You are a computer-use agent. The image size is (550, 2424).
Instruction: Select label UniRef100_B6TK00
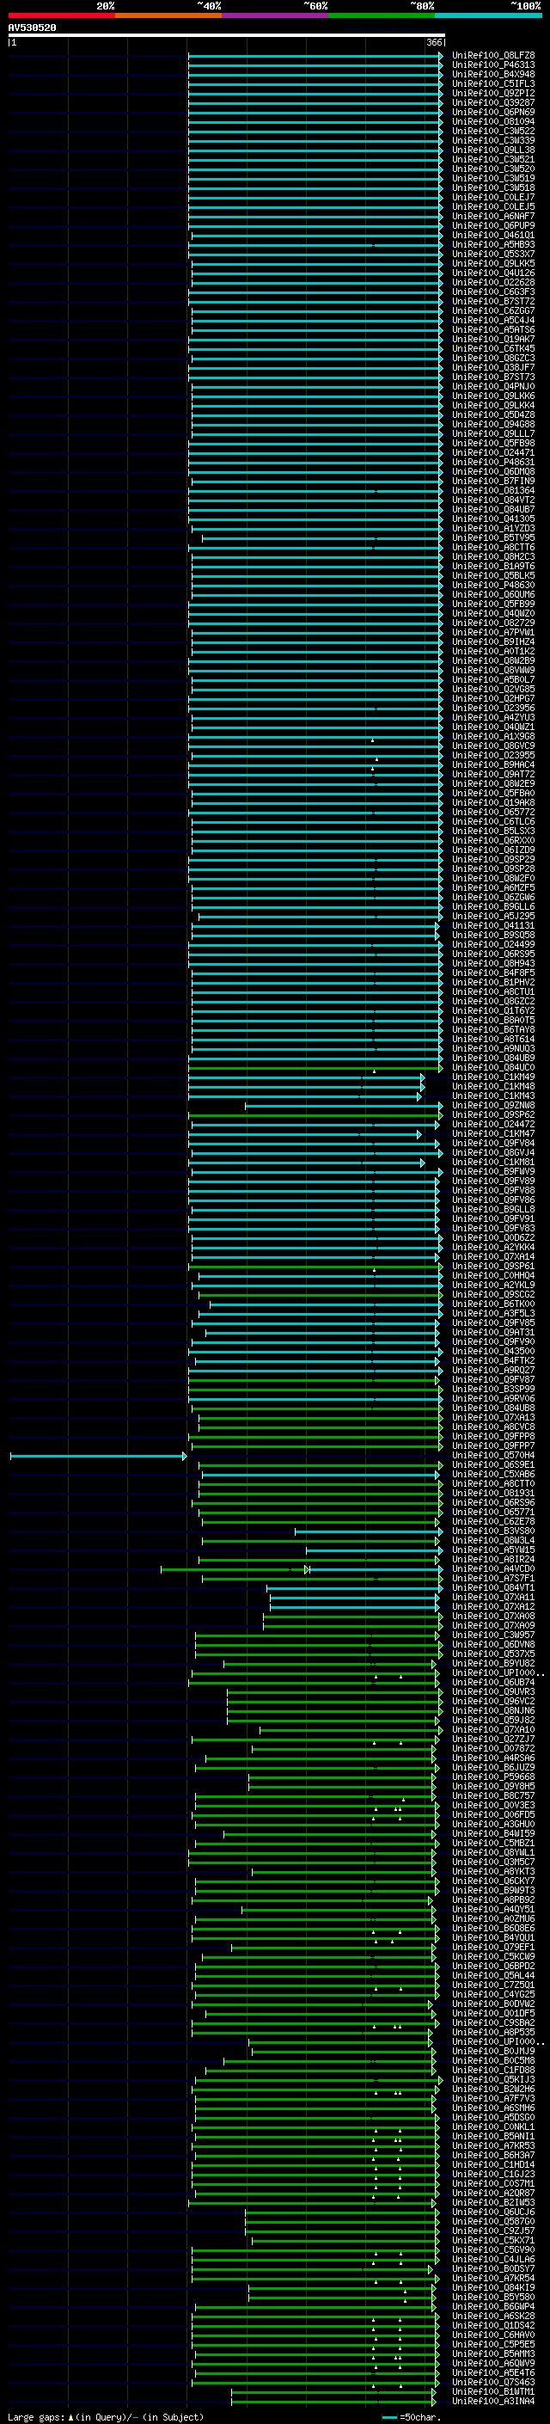[x=493, y=1304]
